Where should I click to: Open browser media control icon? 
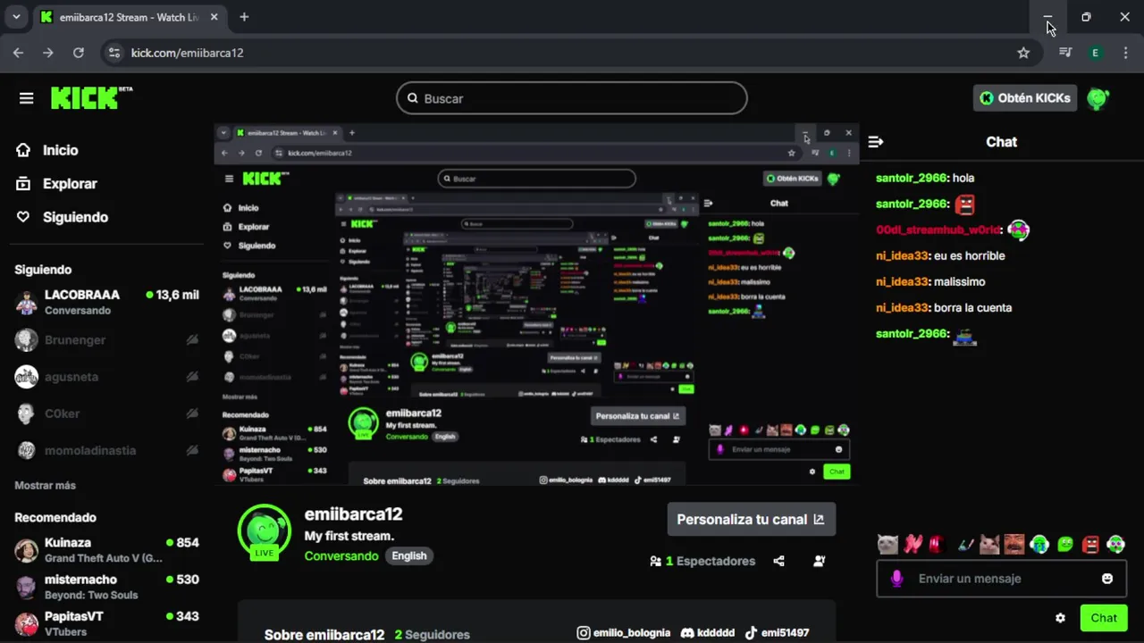(1065, 53)
